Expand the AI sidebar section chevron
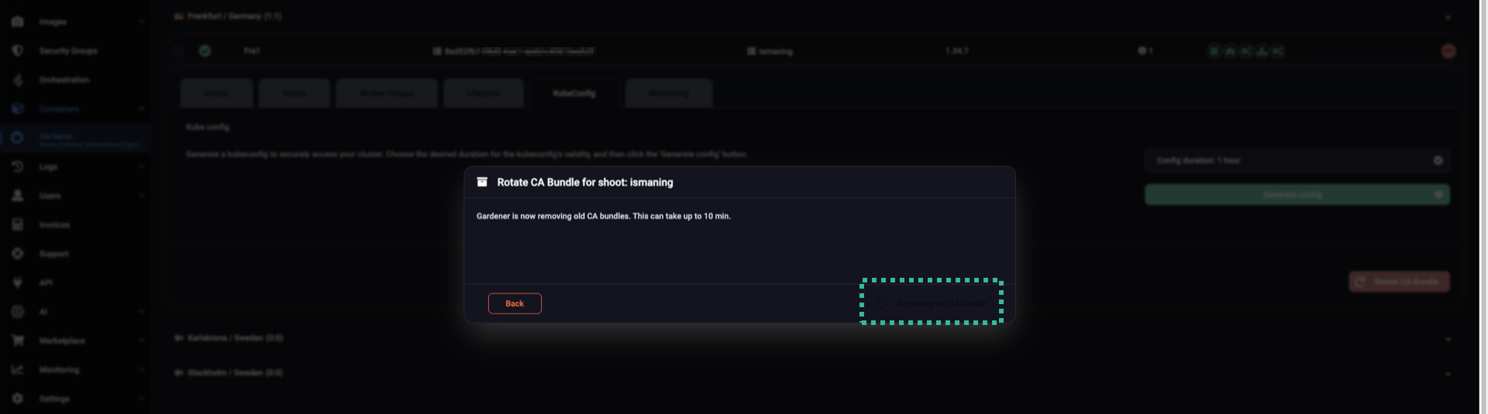This screenshot has width=1488, height=414. [x=141, y=312]
